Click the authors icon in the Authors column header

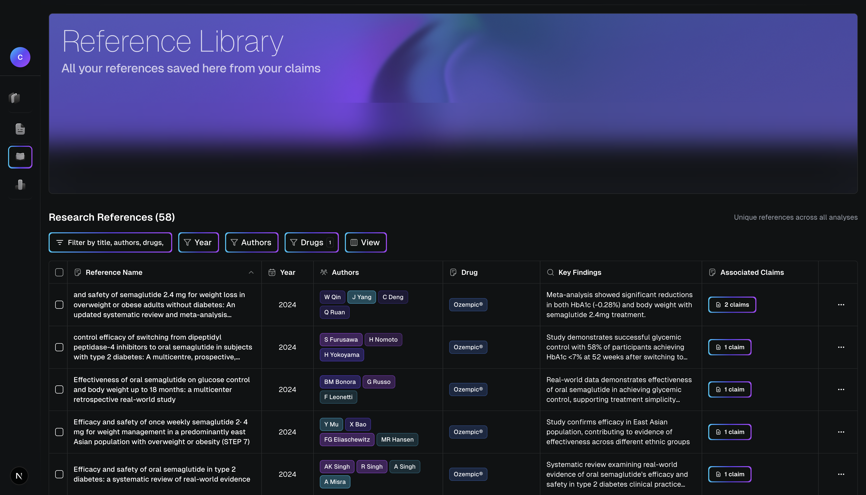click(323, 272)
